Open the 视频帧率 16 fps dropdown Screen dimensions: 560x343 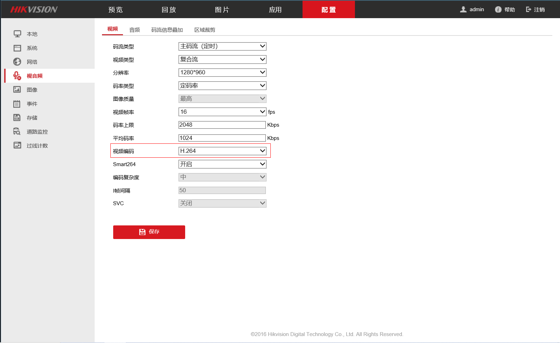coord(223,112)
